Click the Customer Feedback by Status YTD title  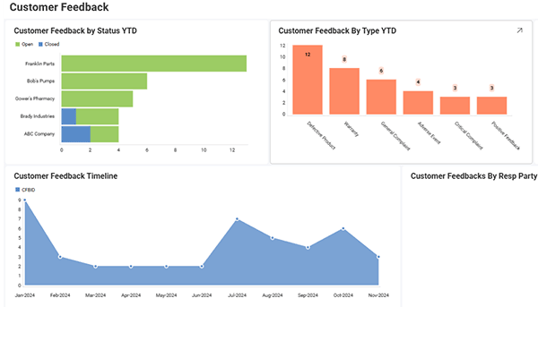pos(74,30)
